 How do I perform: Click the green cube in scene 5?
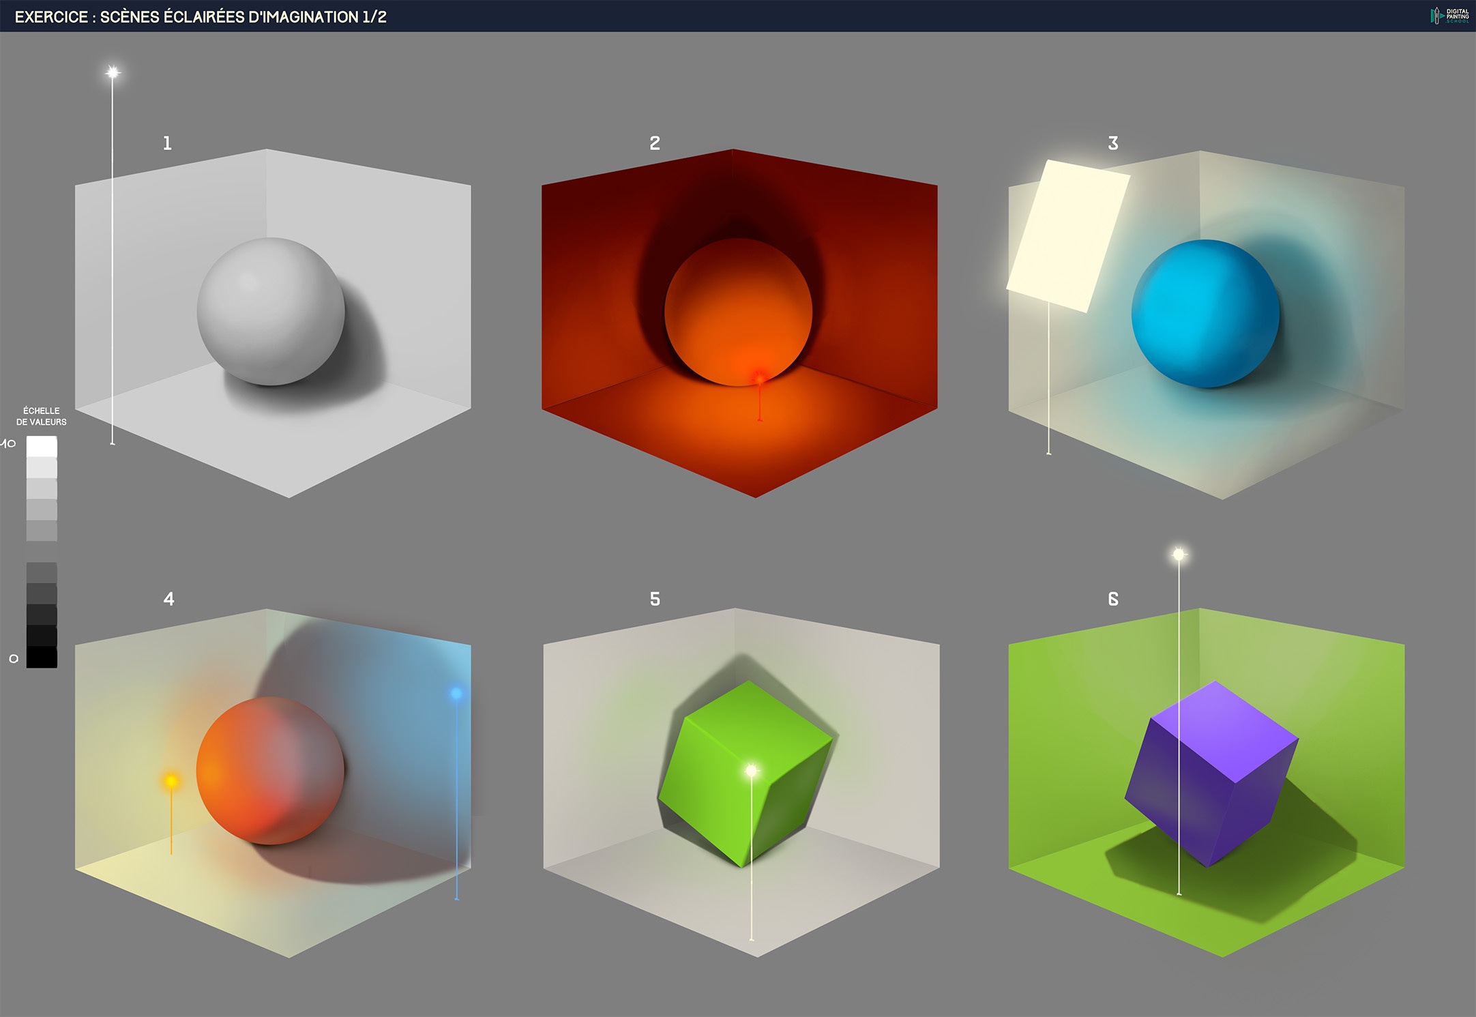coord(746,773)
